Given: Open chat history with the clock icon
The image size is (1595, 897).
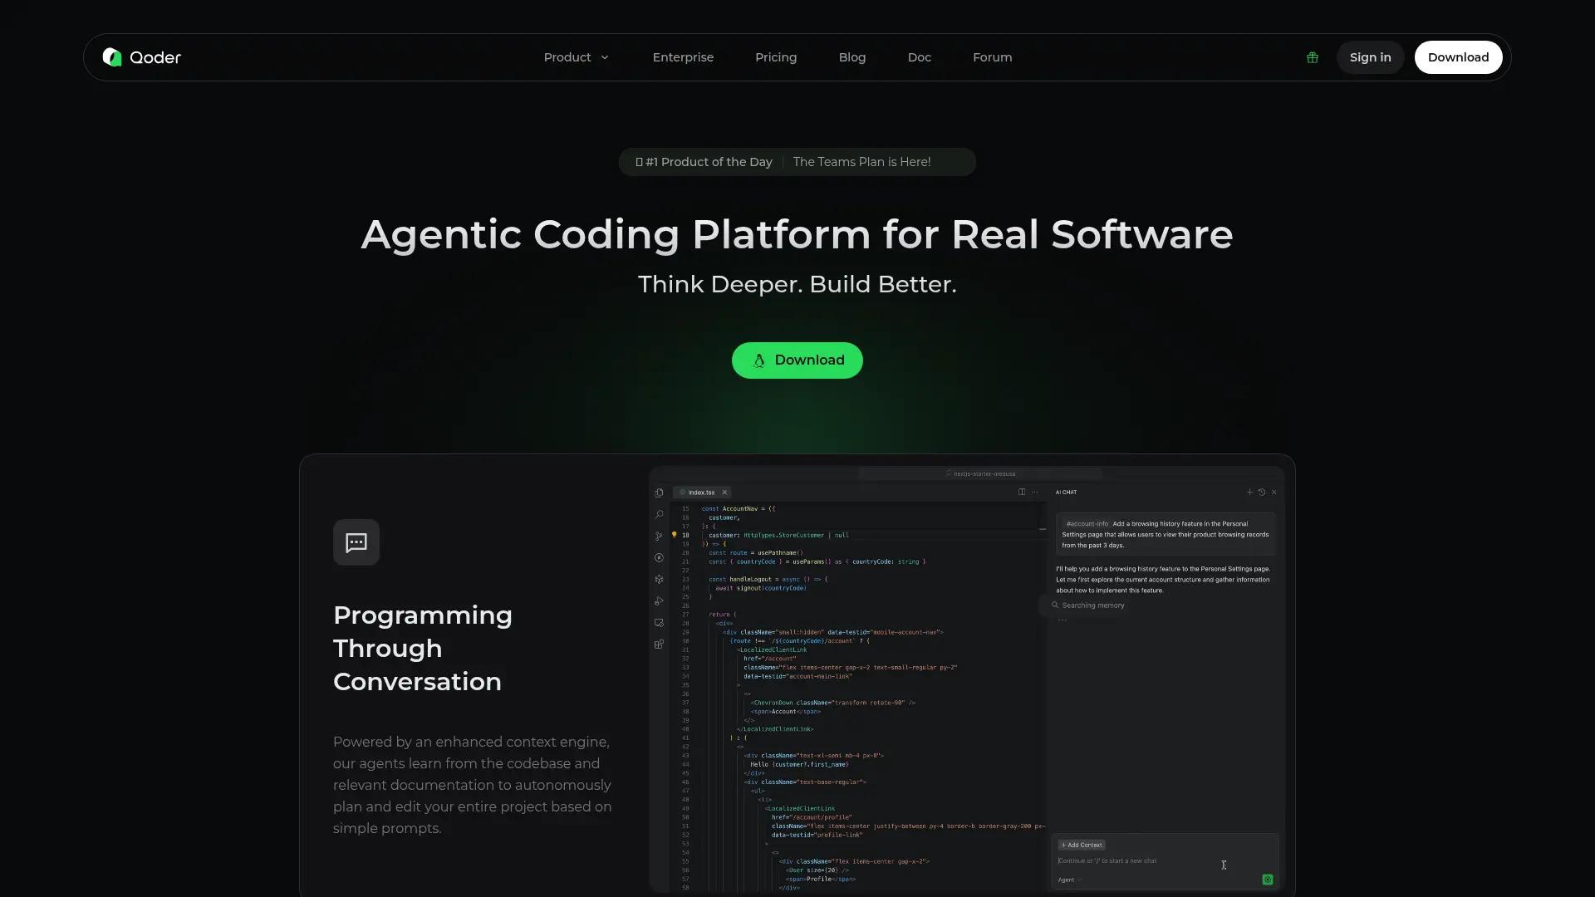Looking at the screenshot, I should tap(1263, 492).
